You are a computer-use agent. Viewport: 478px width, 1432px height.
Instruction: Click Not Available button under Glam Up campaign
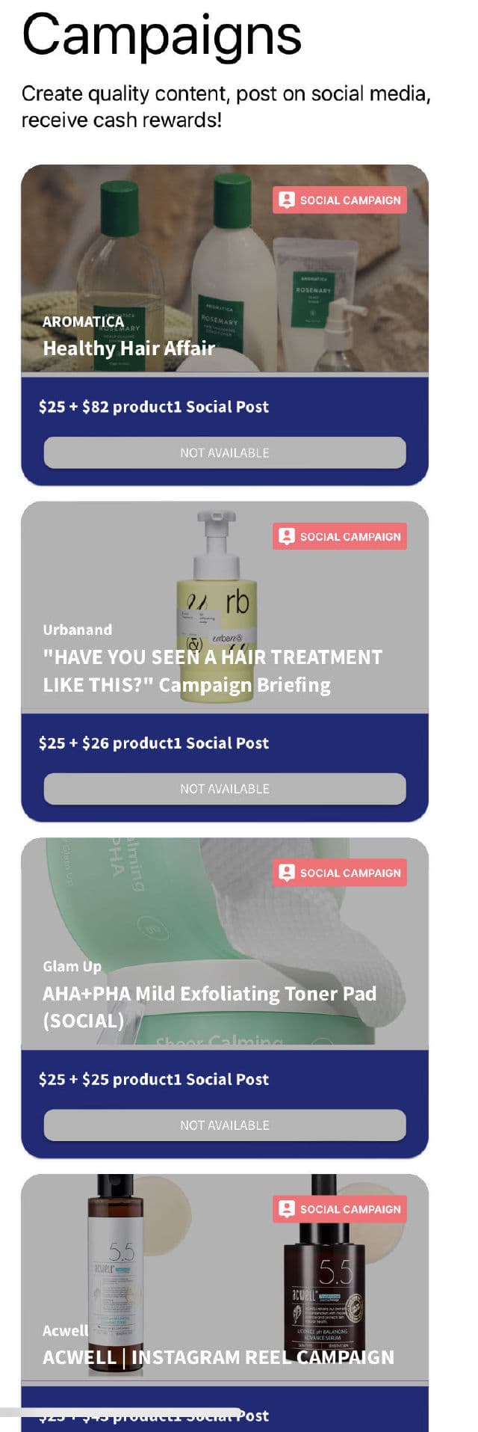click(x=225, y=1125)
